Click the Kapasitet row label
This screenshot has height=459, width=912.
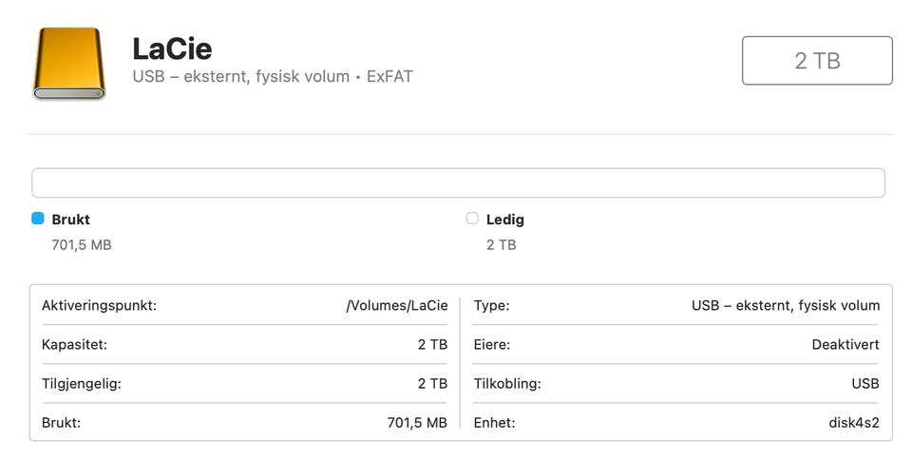pos(74,345)
